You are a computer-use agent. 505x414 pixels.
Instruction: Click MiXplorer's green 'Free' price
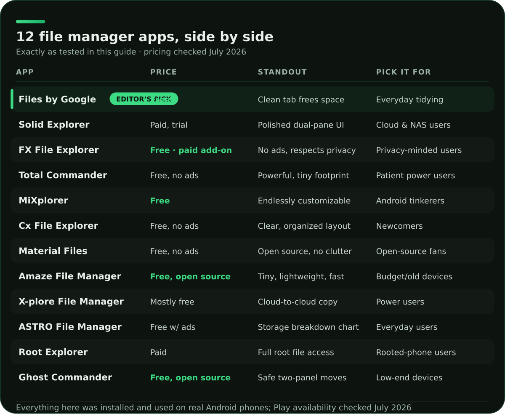pos(160,201)
